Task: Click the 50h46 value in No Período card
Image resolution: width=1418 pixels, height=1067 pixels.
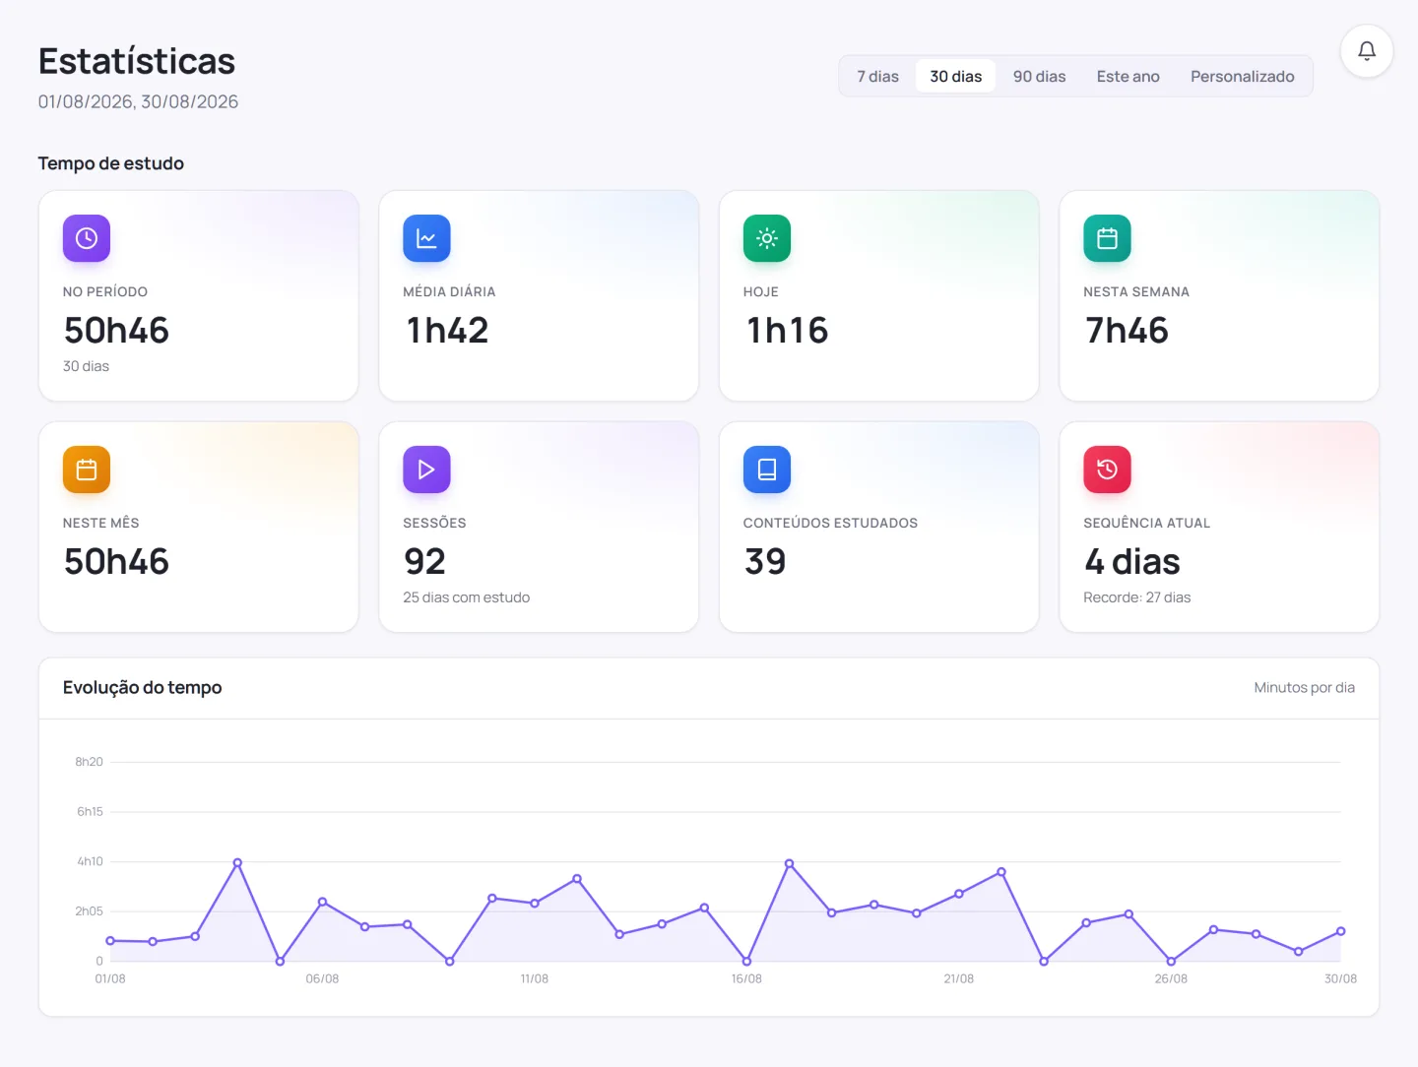Action: [x=116, y=331]
